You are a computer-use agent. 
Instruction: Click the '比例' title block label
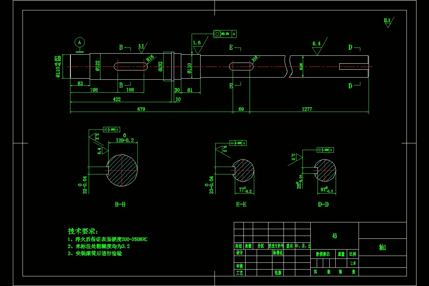point(353,254)
